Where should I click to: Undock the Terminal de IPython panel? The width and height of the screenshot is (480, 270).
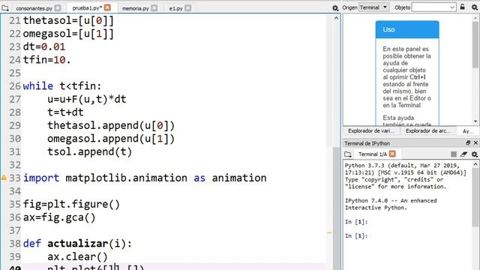[468, 142]
